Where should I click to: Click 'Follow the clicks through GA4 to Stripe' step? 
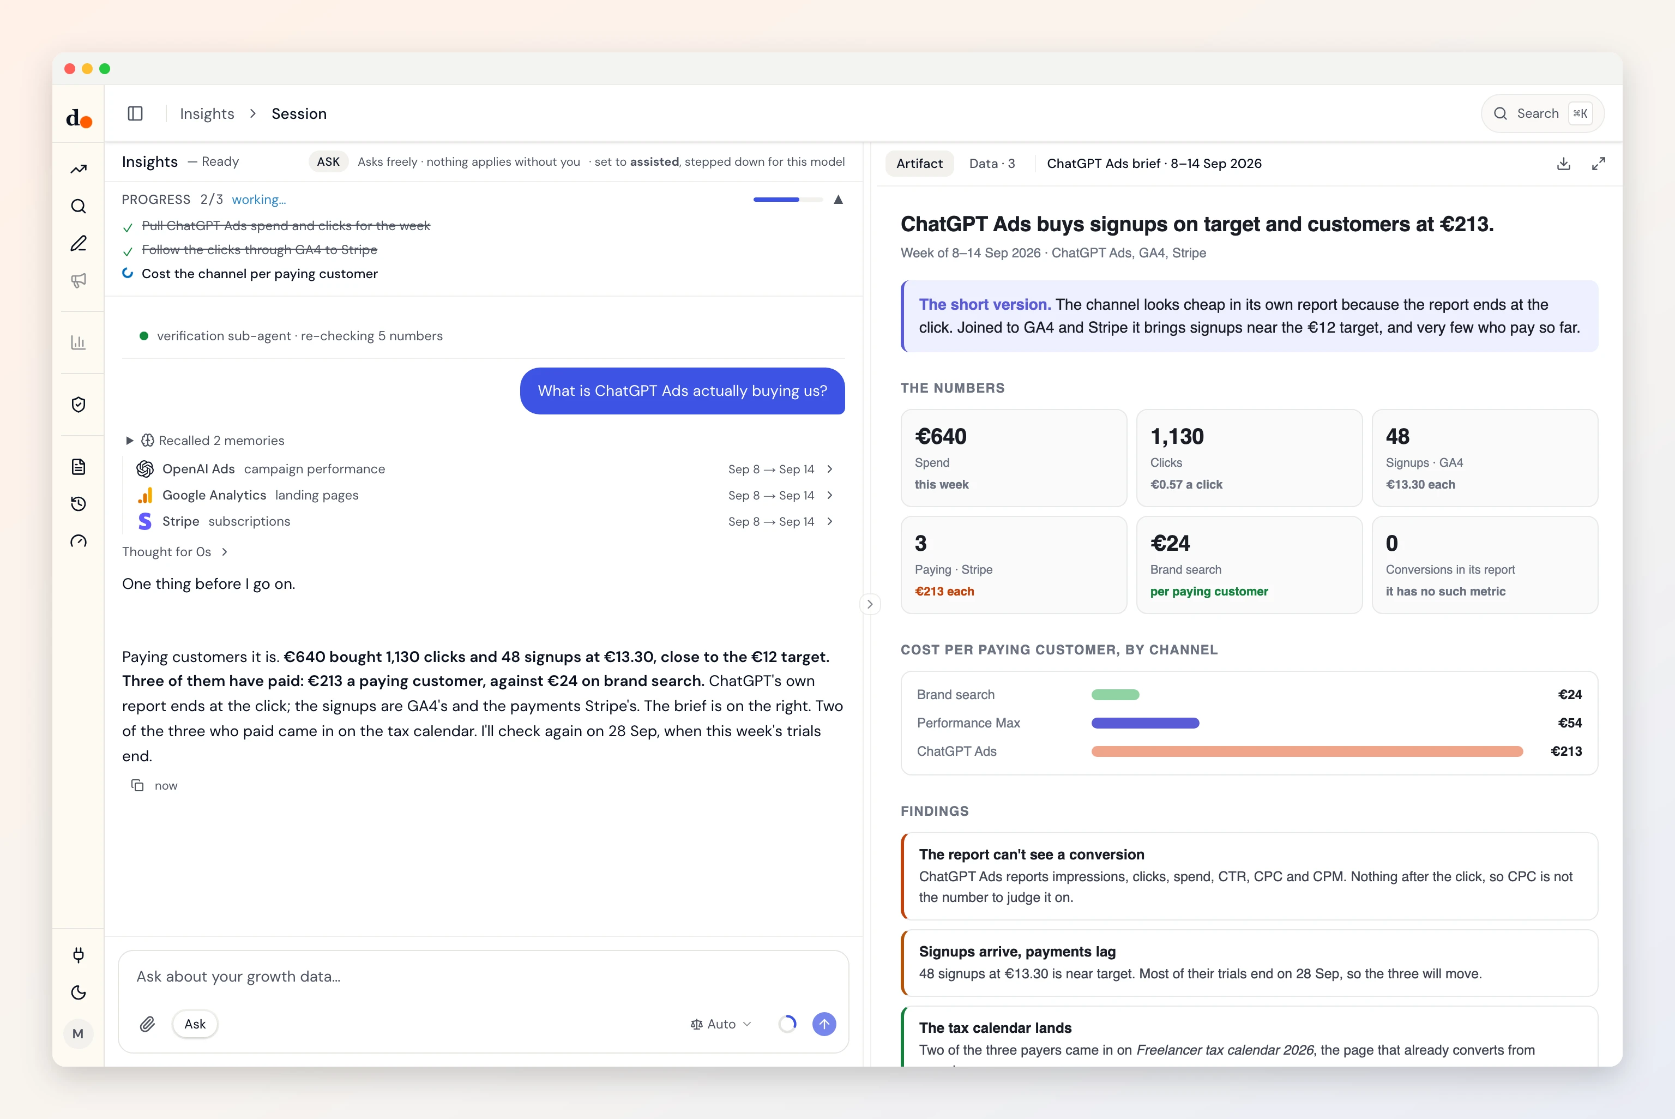260,250
